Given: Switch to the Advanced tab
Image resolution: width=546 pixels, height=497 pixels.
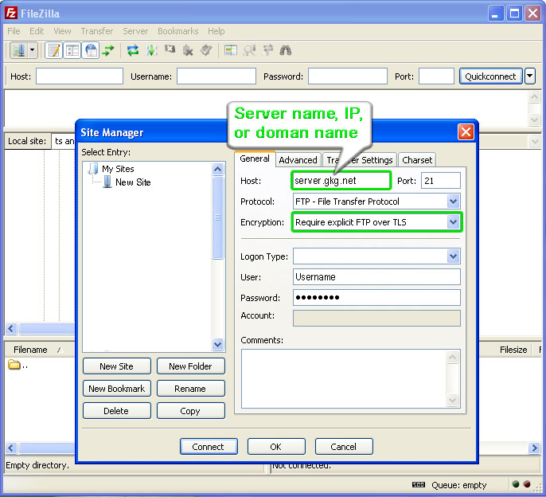Looking at the screenshot, I should pos(298,160).
